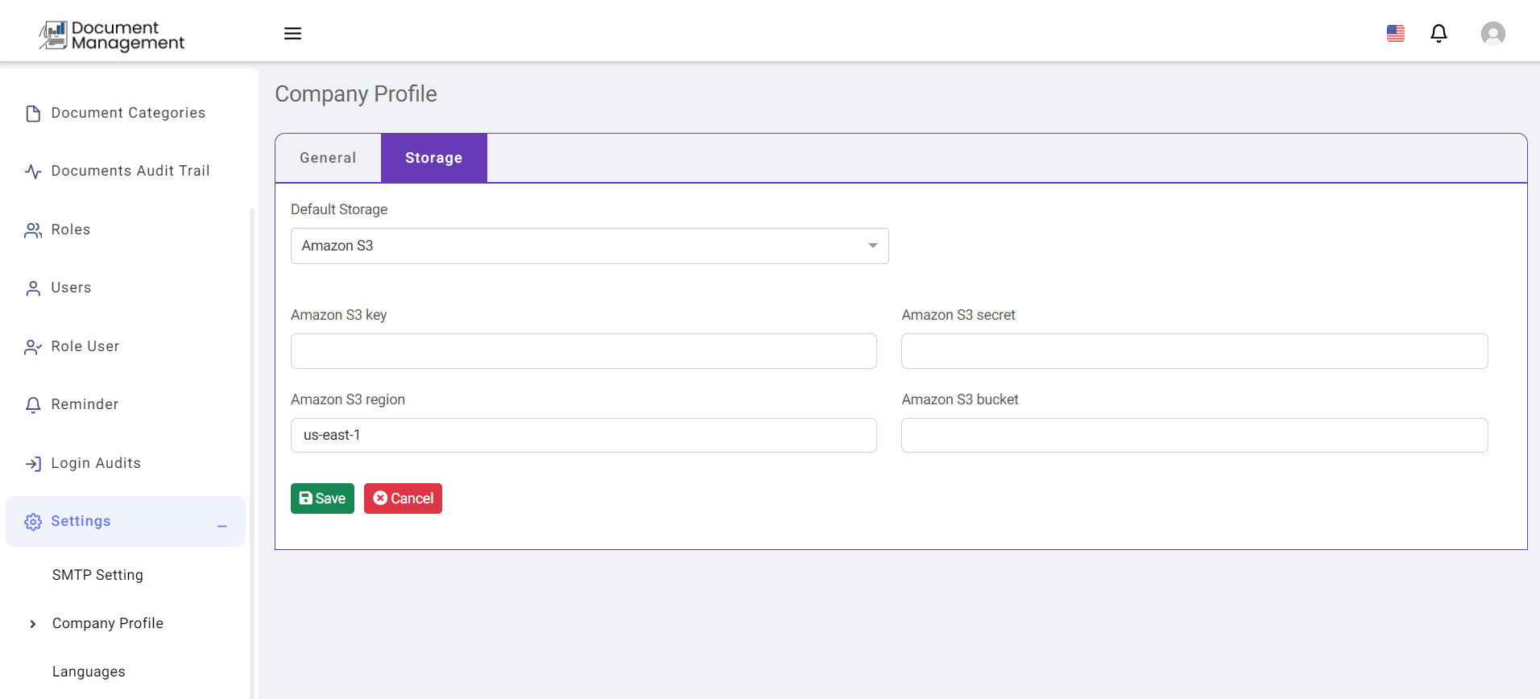The image size is (1540, 699).
Task: Click the hamburger menu icon
Action: click(x=292, y=33)
